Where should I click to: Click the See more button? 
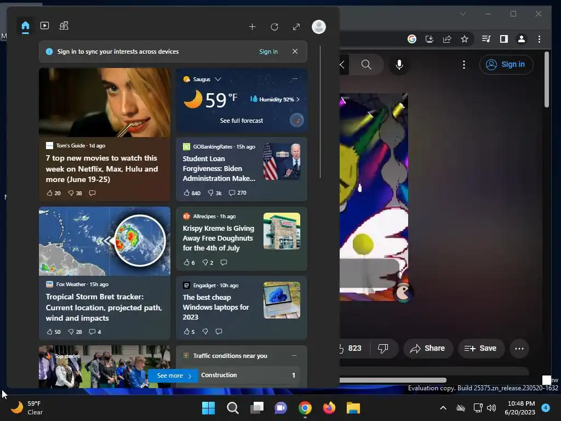point(173,376)
